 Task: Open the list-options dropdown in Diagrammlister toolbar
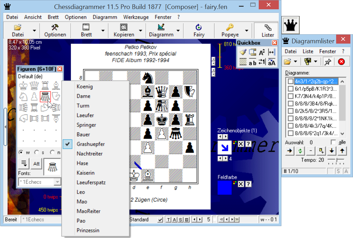click(315, 62)
